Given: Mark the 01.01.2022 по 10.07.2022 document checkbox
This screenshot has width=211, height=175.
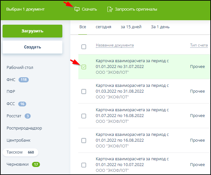Looking at the screenshot, I should point(84,165).
